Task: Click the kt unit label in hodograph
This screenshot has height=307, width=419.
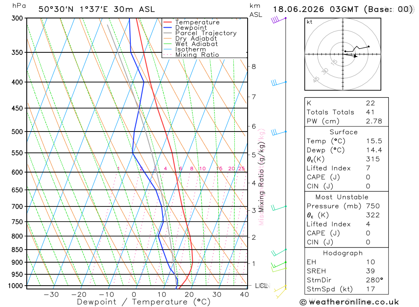Action: click(310, 22)
